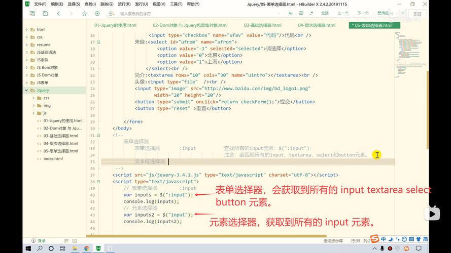This screenshot has width=451, height=253.
Task: Click the 全选 select-all search button
Action: pos(325,13)
